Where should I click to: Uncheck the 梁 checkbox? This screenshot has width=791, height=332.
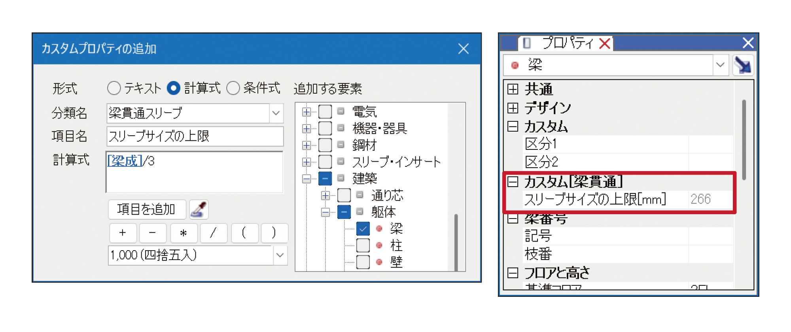point(363,228)
